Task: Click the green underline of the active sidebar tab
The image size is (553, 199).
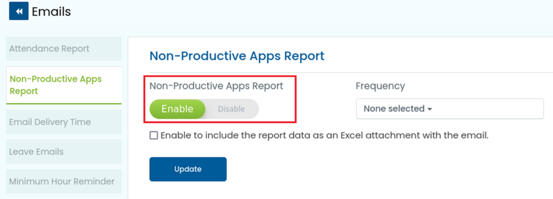Action: point(64,104)
